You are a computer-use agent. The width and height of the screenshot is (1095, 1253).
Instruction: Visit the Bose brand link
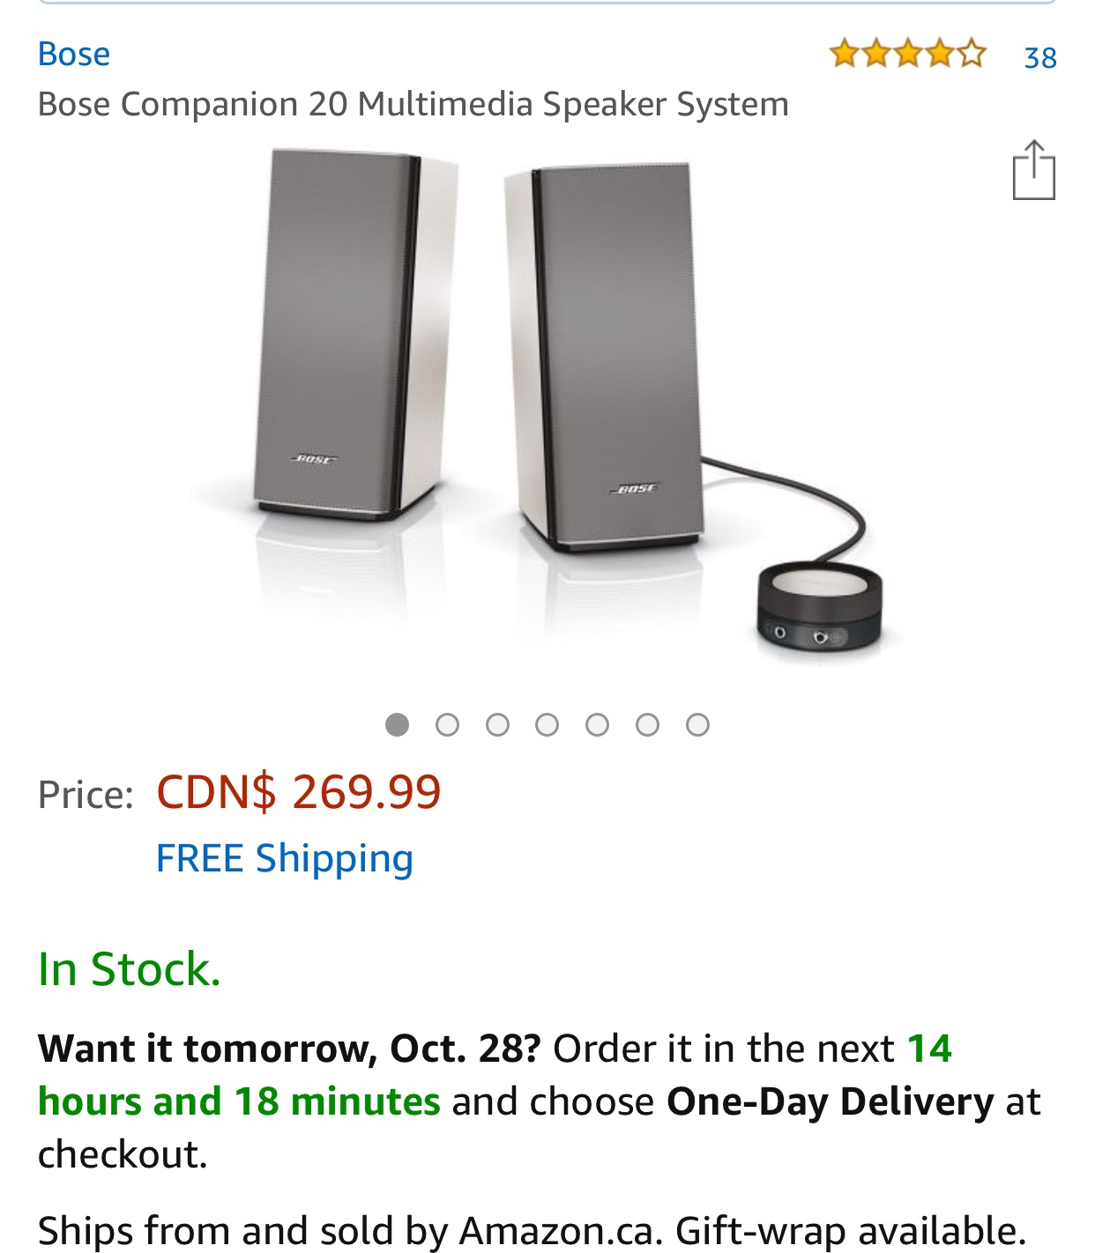[74, 54]
